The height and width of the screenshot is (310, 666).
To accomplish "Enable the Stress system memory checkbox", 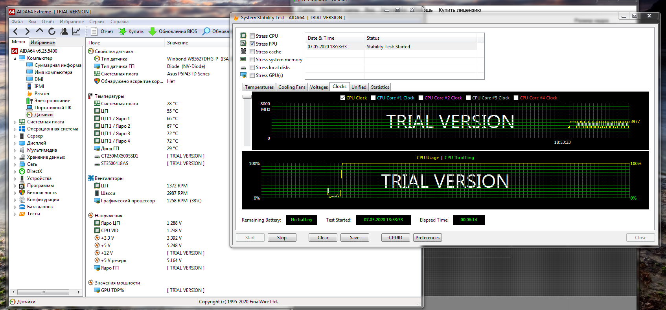I will click(x=252, y=60).
